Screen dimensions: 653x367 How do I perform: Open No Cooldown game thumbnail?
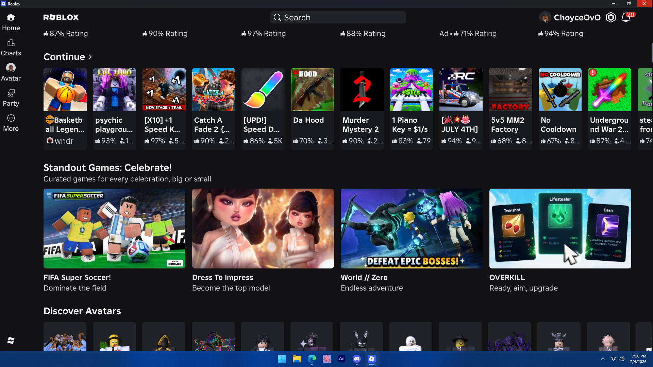(x=560, y=89)
